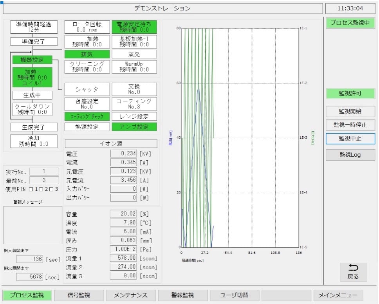Click the 搬入扉開まで field 136

[30, 259]
